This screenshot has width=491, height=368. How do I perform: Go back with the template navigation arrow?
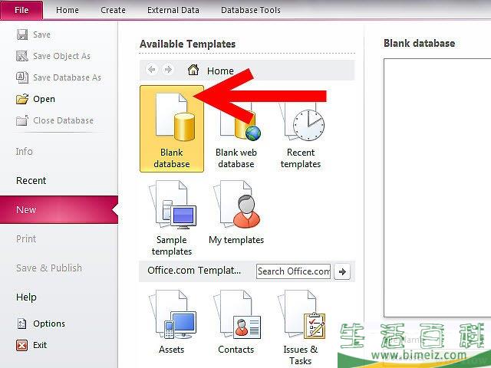pos(152,69)
